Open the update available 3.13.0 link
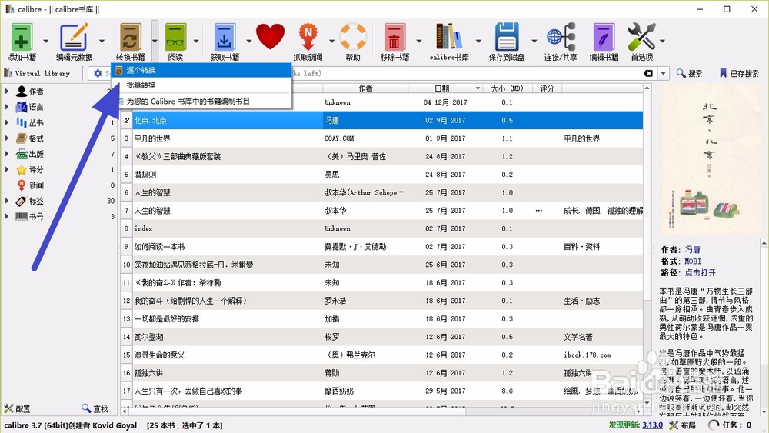Image resolution: width=769 pixels, height=433 pixels. point(652,425)
